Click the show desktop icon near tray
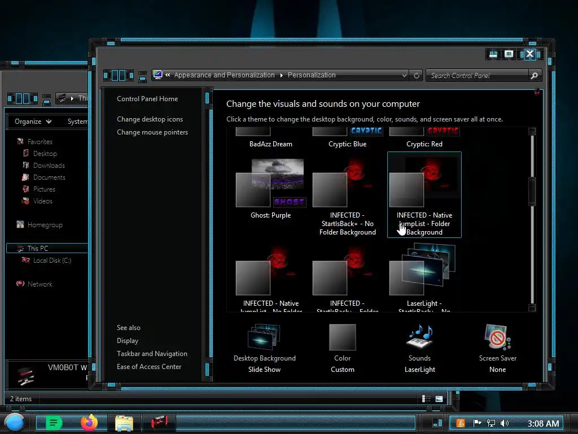Viewport: 578px width, 434px height. [x=437, y=423]
